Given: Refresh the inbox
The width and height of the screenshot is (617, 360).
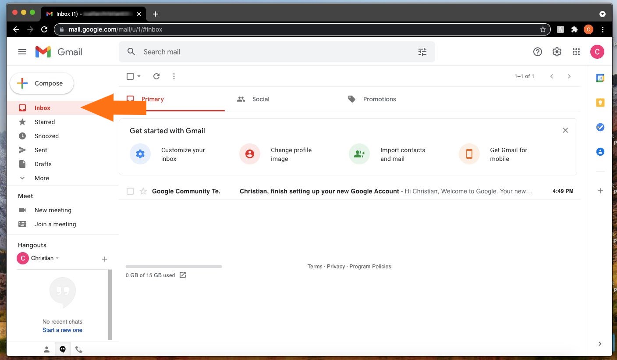Looking at the screenshot, I should click(x=156, y=76).
